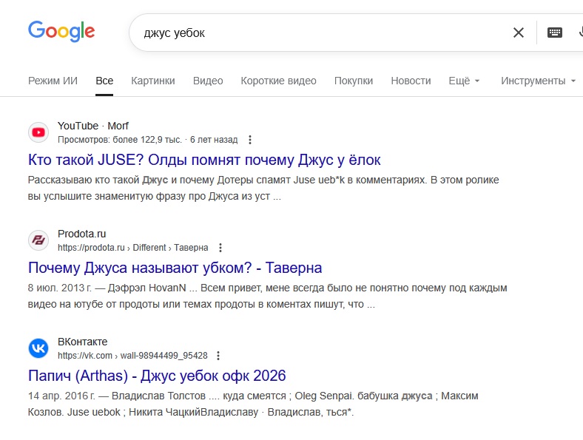Expand the Ещё dropdown
This screenshot has width=583, height=440.
click(x=464, y=81)
